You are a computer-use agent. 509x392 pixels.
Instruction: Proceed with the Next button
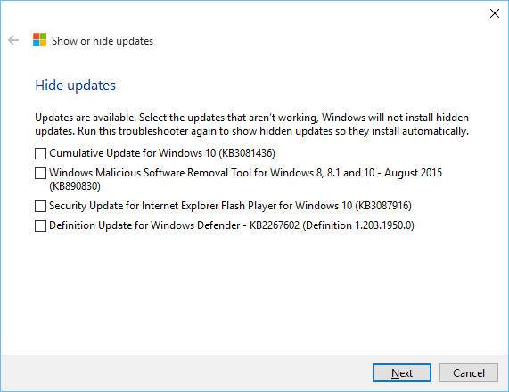(x=402, y=373)
